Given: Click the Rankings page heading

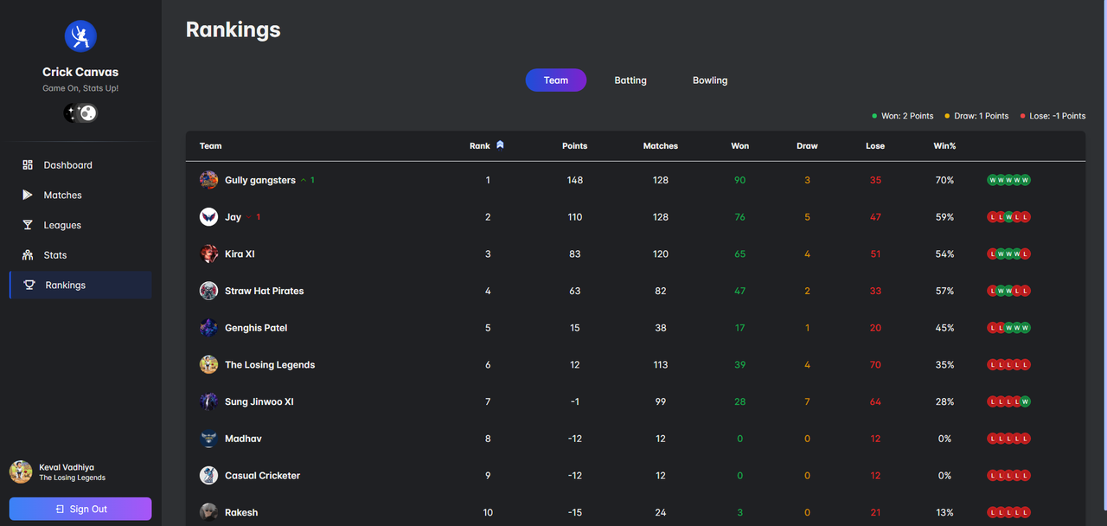Looking at the screenshot, I should point(234,29).
